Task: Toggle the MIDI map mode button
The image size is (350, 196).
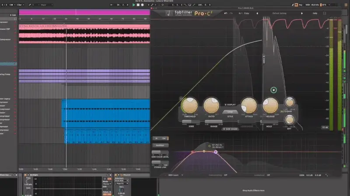Action: (308, 5)
